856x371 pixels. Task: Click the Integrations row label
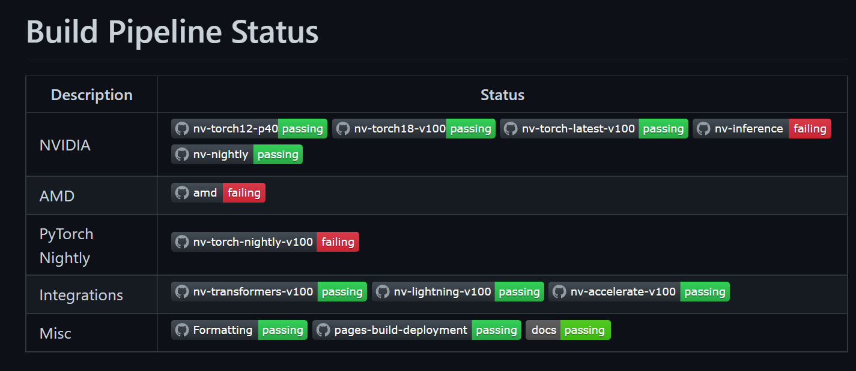(81, 295)
